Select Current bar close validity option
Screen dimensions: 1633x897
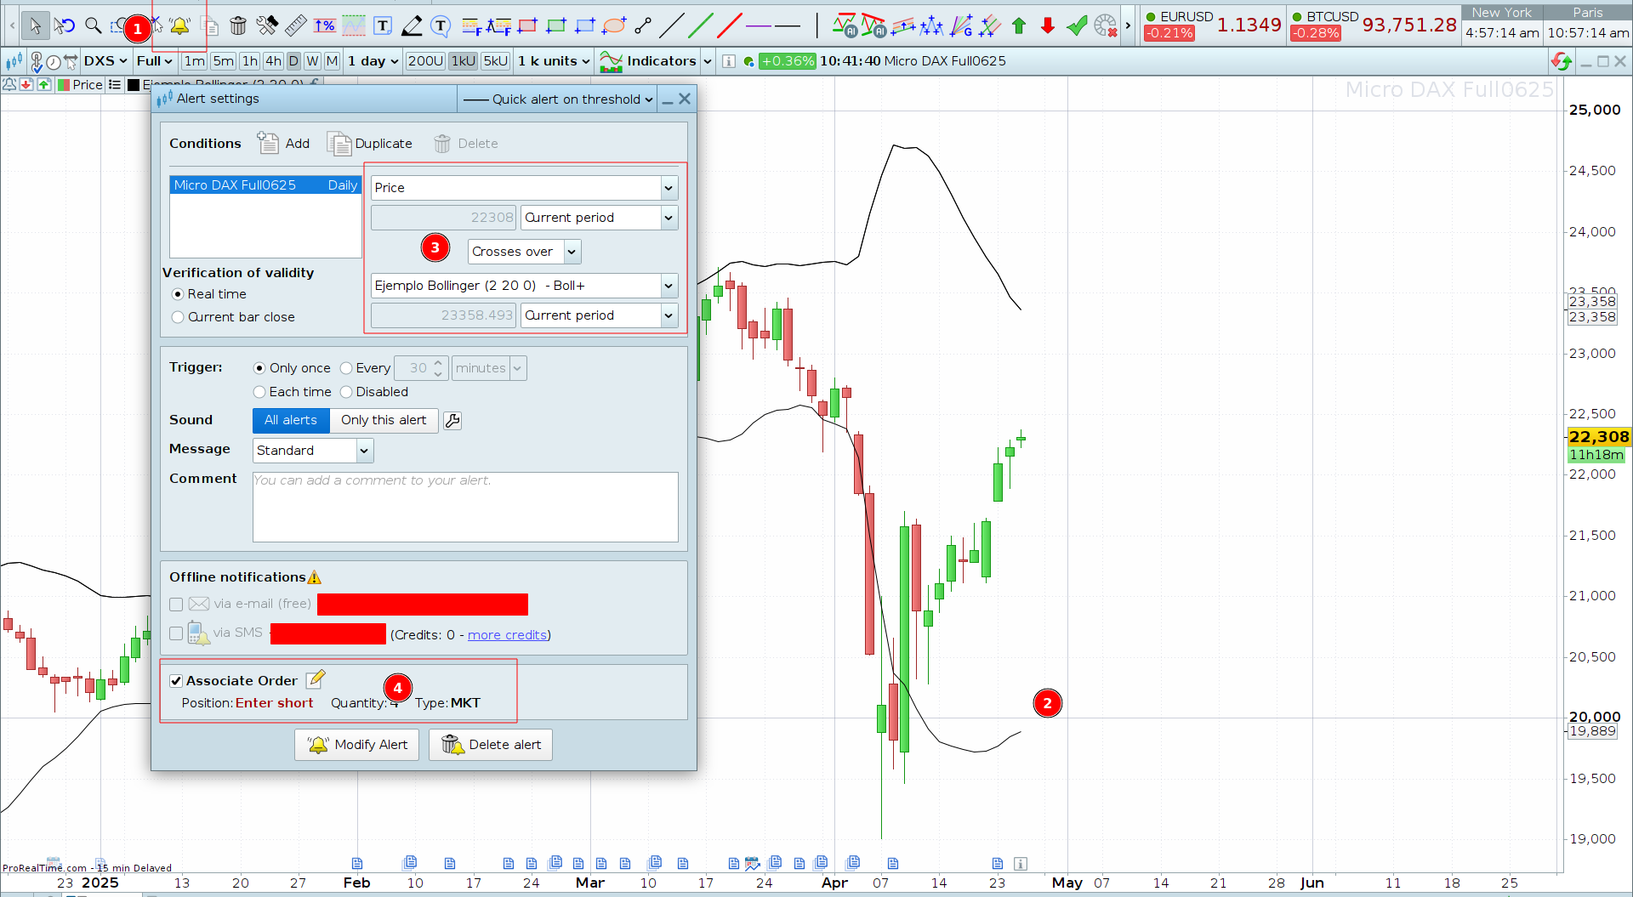coord(178,317)
